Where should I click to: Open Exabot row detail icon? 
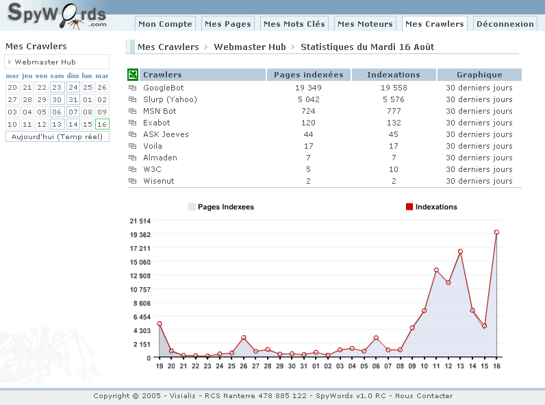[x=132, y=123]
